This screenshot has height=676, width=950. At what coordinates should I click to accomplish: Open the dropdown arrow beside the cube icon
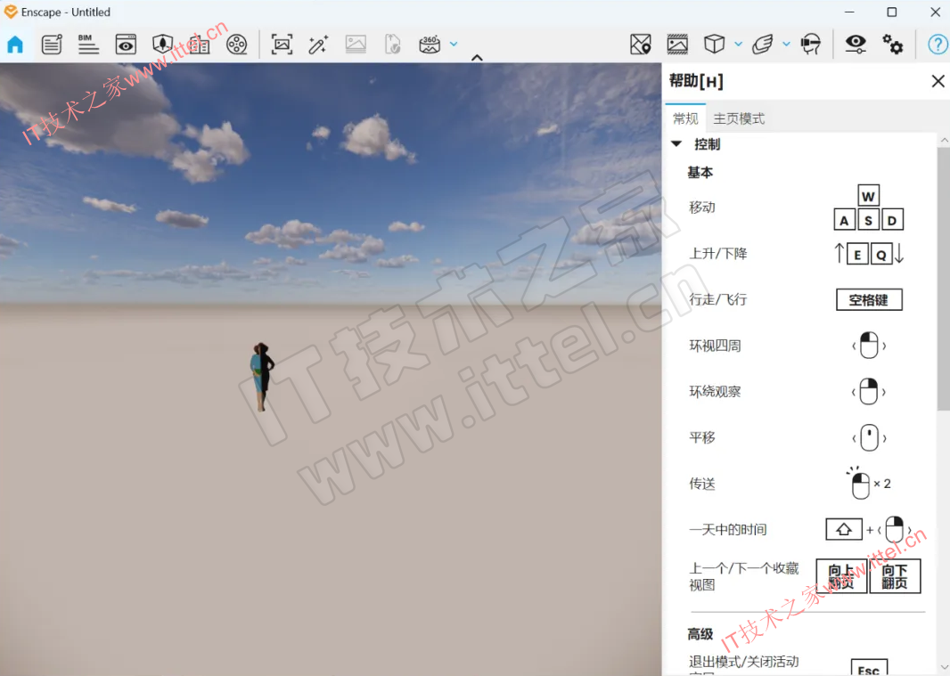coord(738,45)
